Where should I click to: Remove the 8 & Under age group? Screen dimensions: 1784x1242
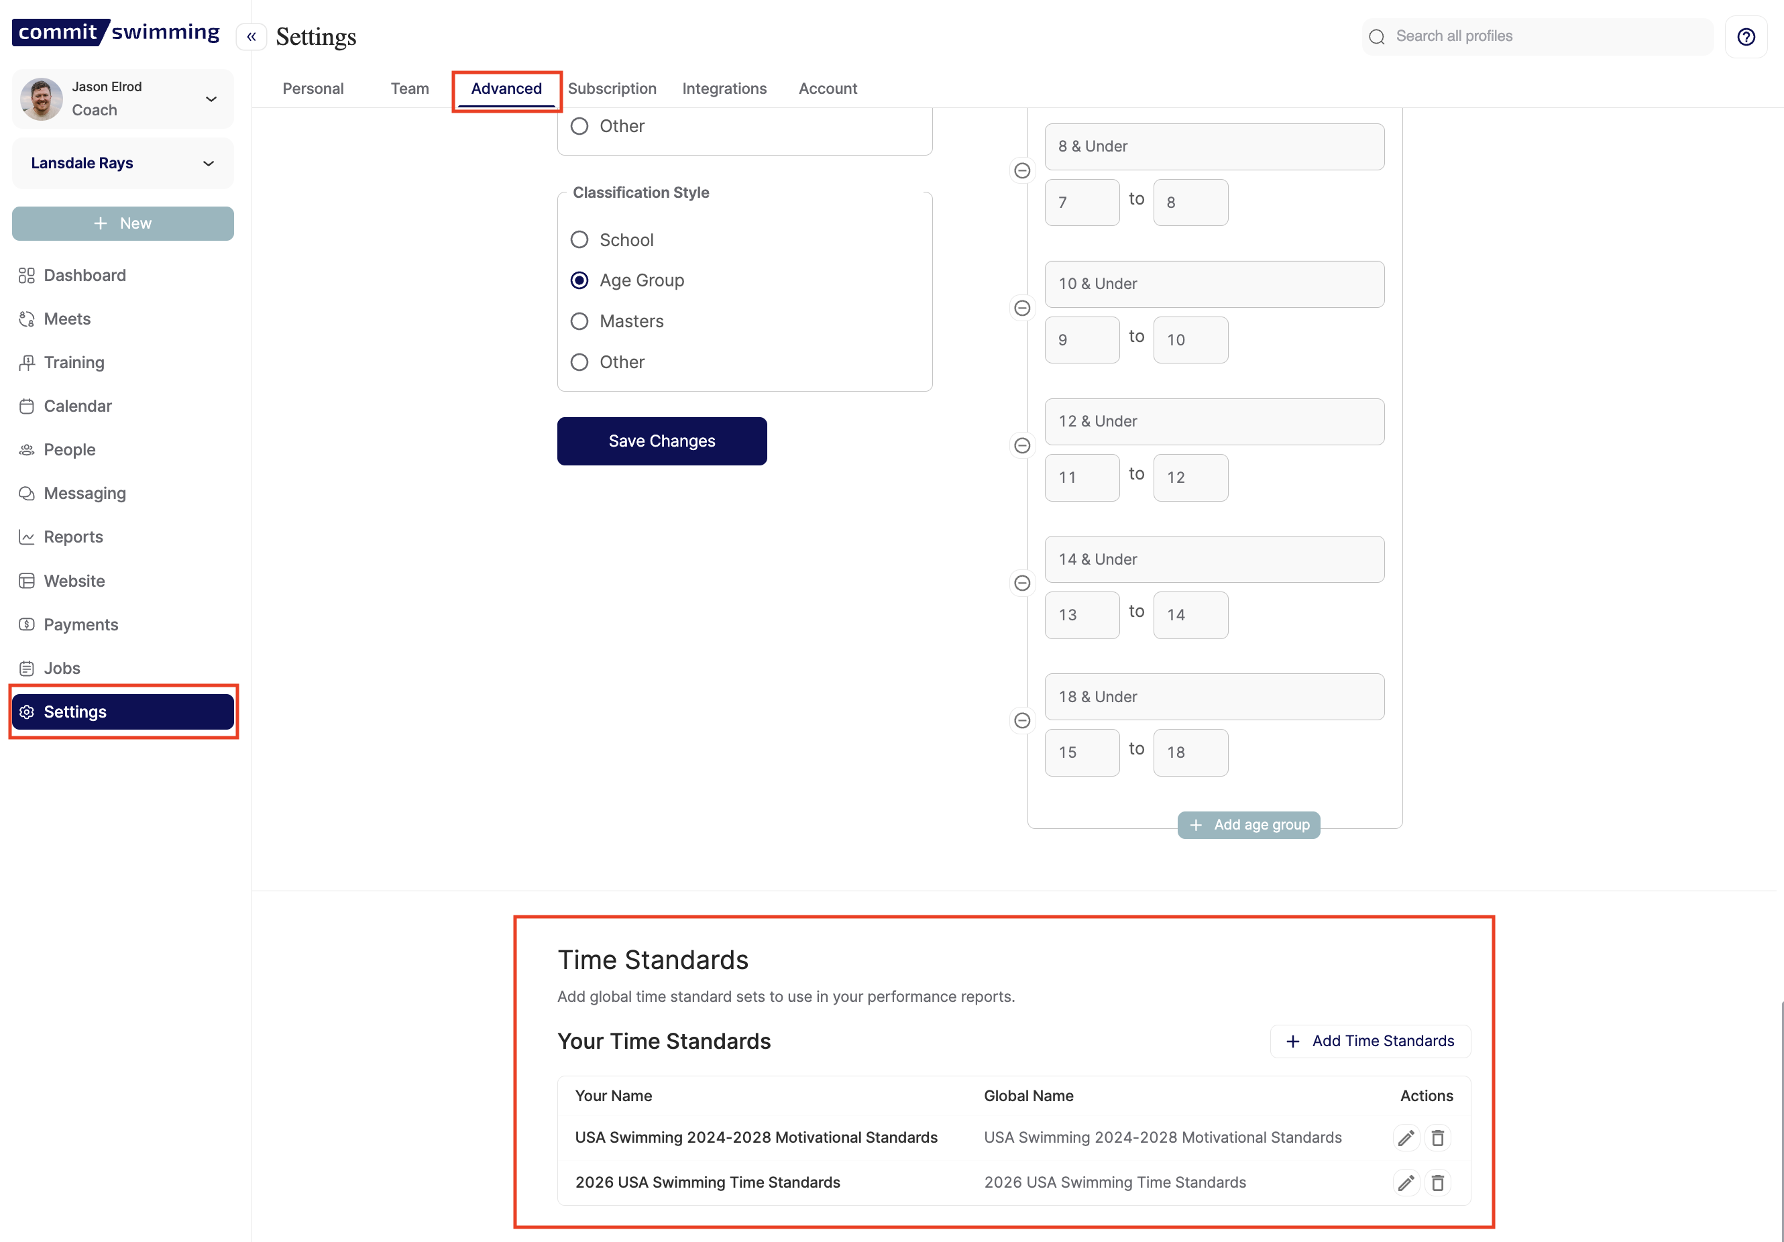1021,171
